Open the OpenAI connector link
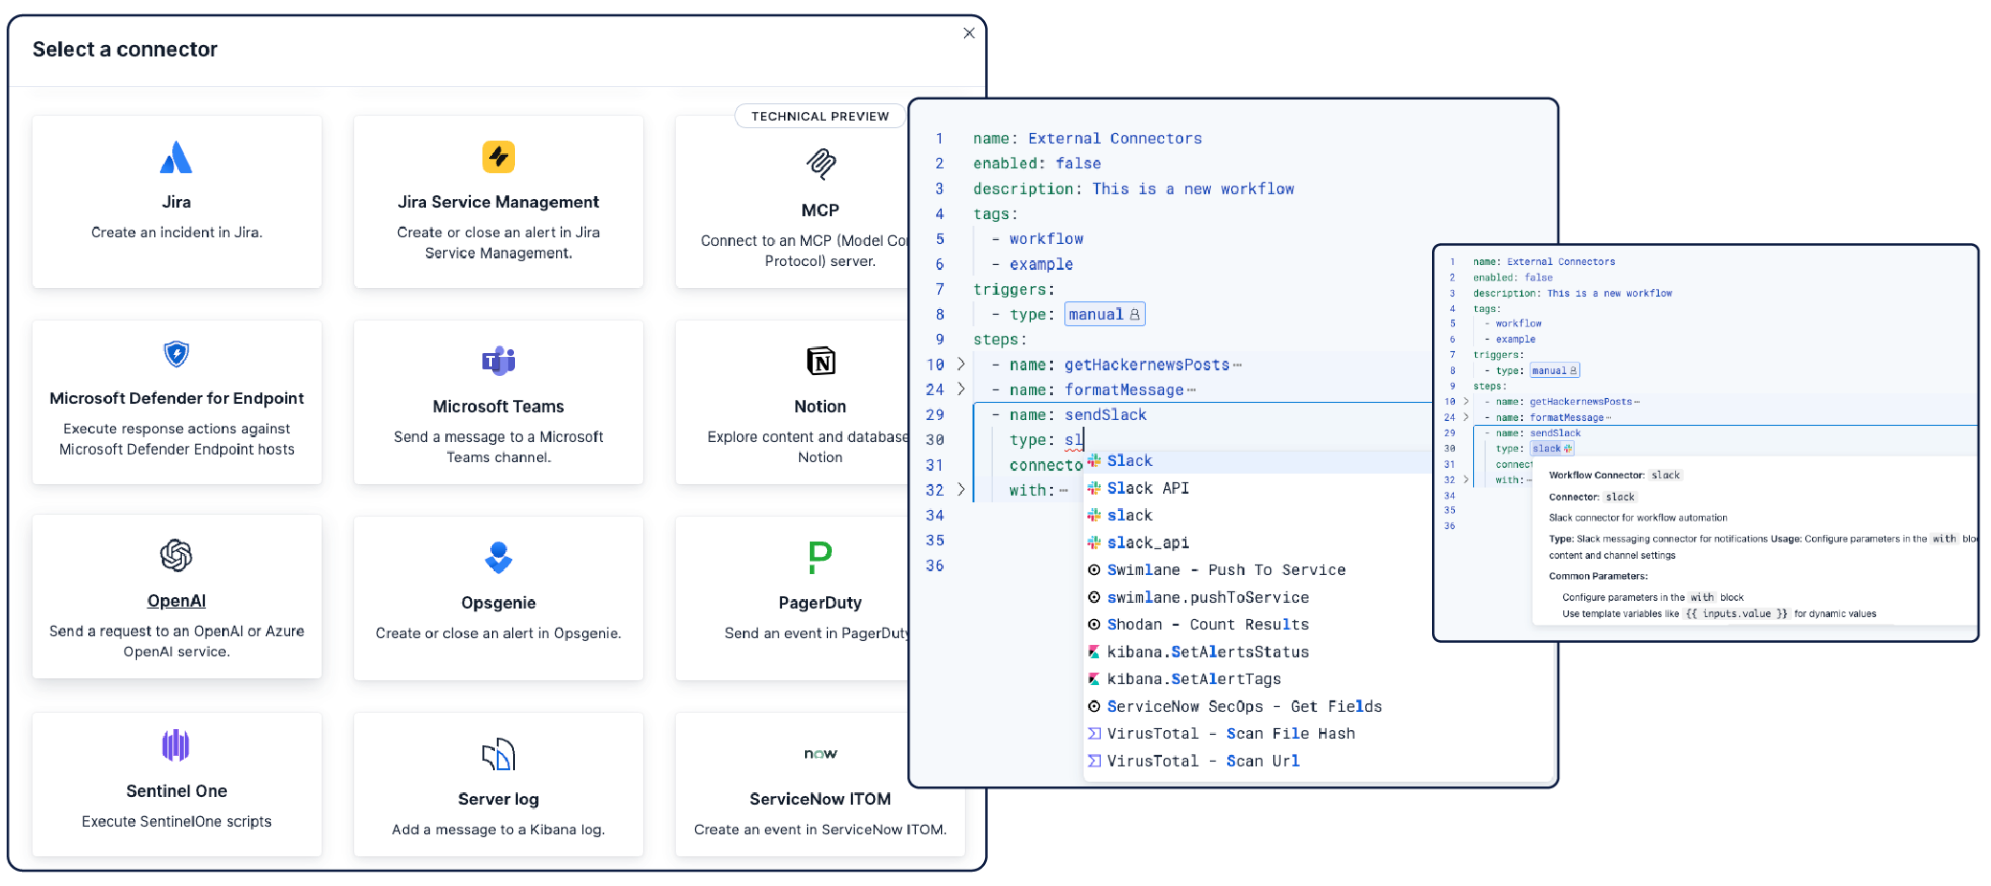 176,601
